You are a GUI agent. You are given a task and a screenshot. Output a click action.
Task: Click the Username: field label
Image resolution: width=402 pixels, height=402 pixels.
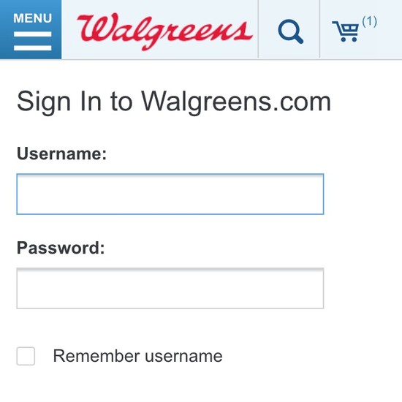tap(61, 153)
